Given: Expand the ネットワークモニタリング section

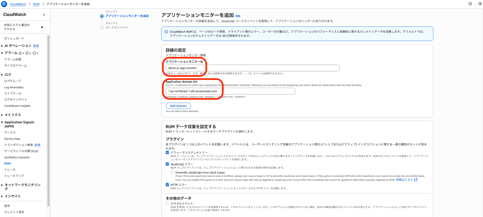Looking at the screenshot, I should [x=2, y=185].
